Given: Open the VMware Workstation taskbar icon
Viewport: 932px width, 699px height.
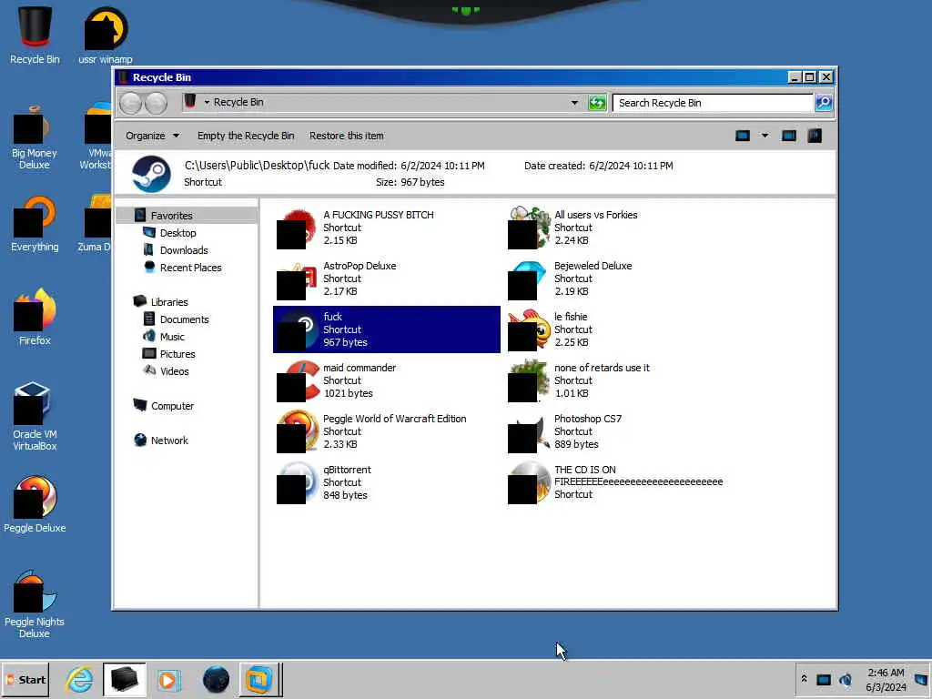Looking at the screenshot, I should click(x=259, y=680).
